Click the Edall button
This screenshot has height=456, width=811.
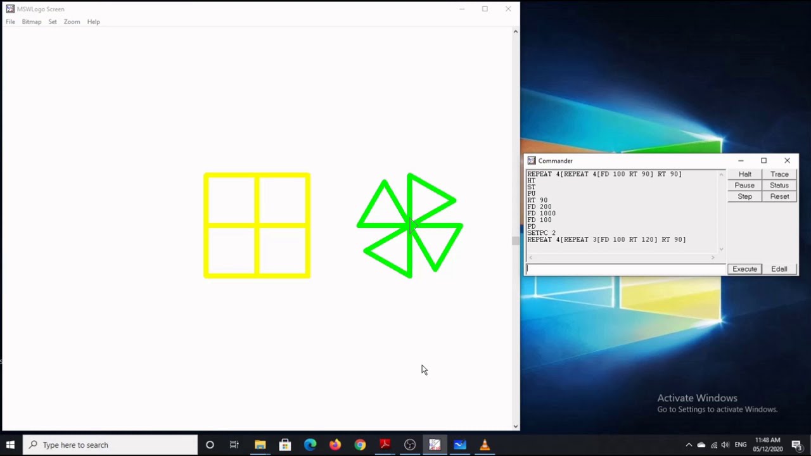(x=779, y=269)
